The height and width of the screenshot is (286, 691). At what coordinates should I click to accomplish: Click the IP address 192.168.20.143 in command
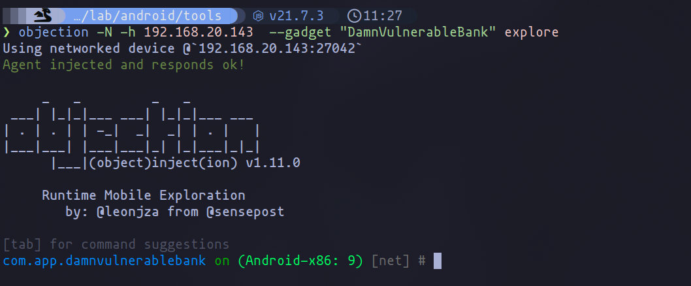199,32
